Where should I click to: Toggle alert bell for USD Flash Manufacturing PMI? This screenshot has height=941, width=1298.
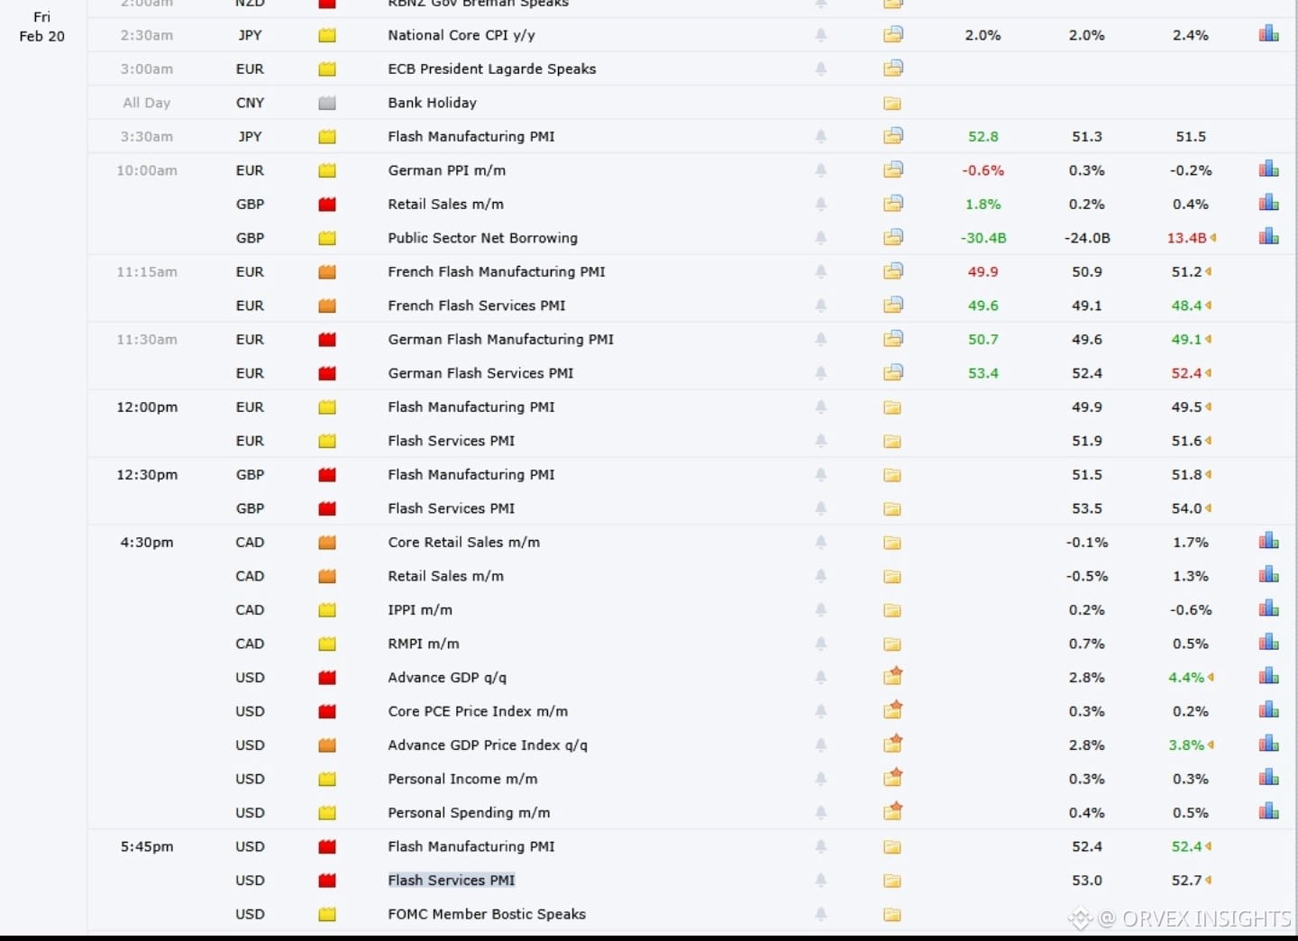pyautogui.click(x=820, y=846)
